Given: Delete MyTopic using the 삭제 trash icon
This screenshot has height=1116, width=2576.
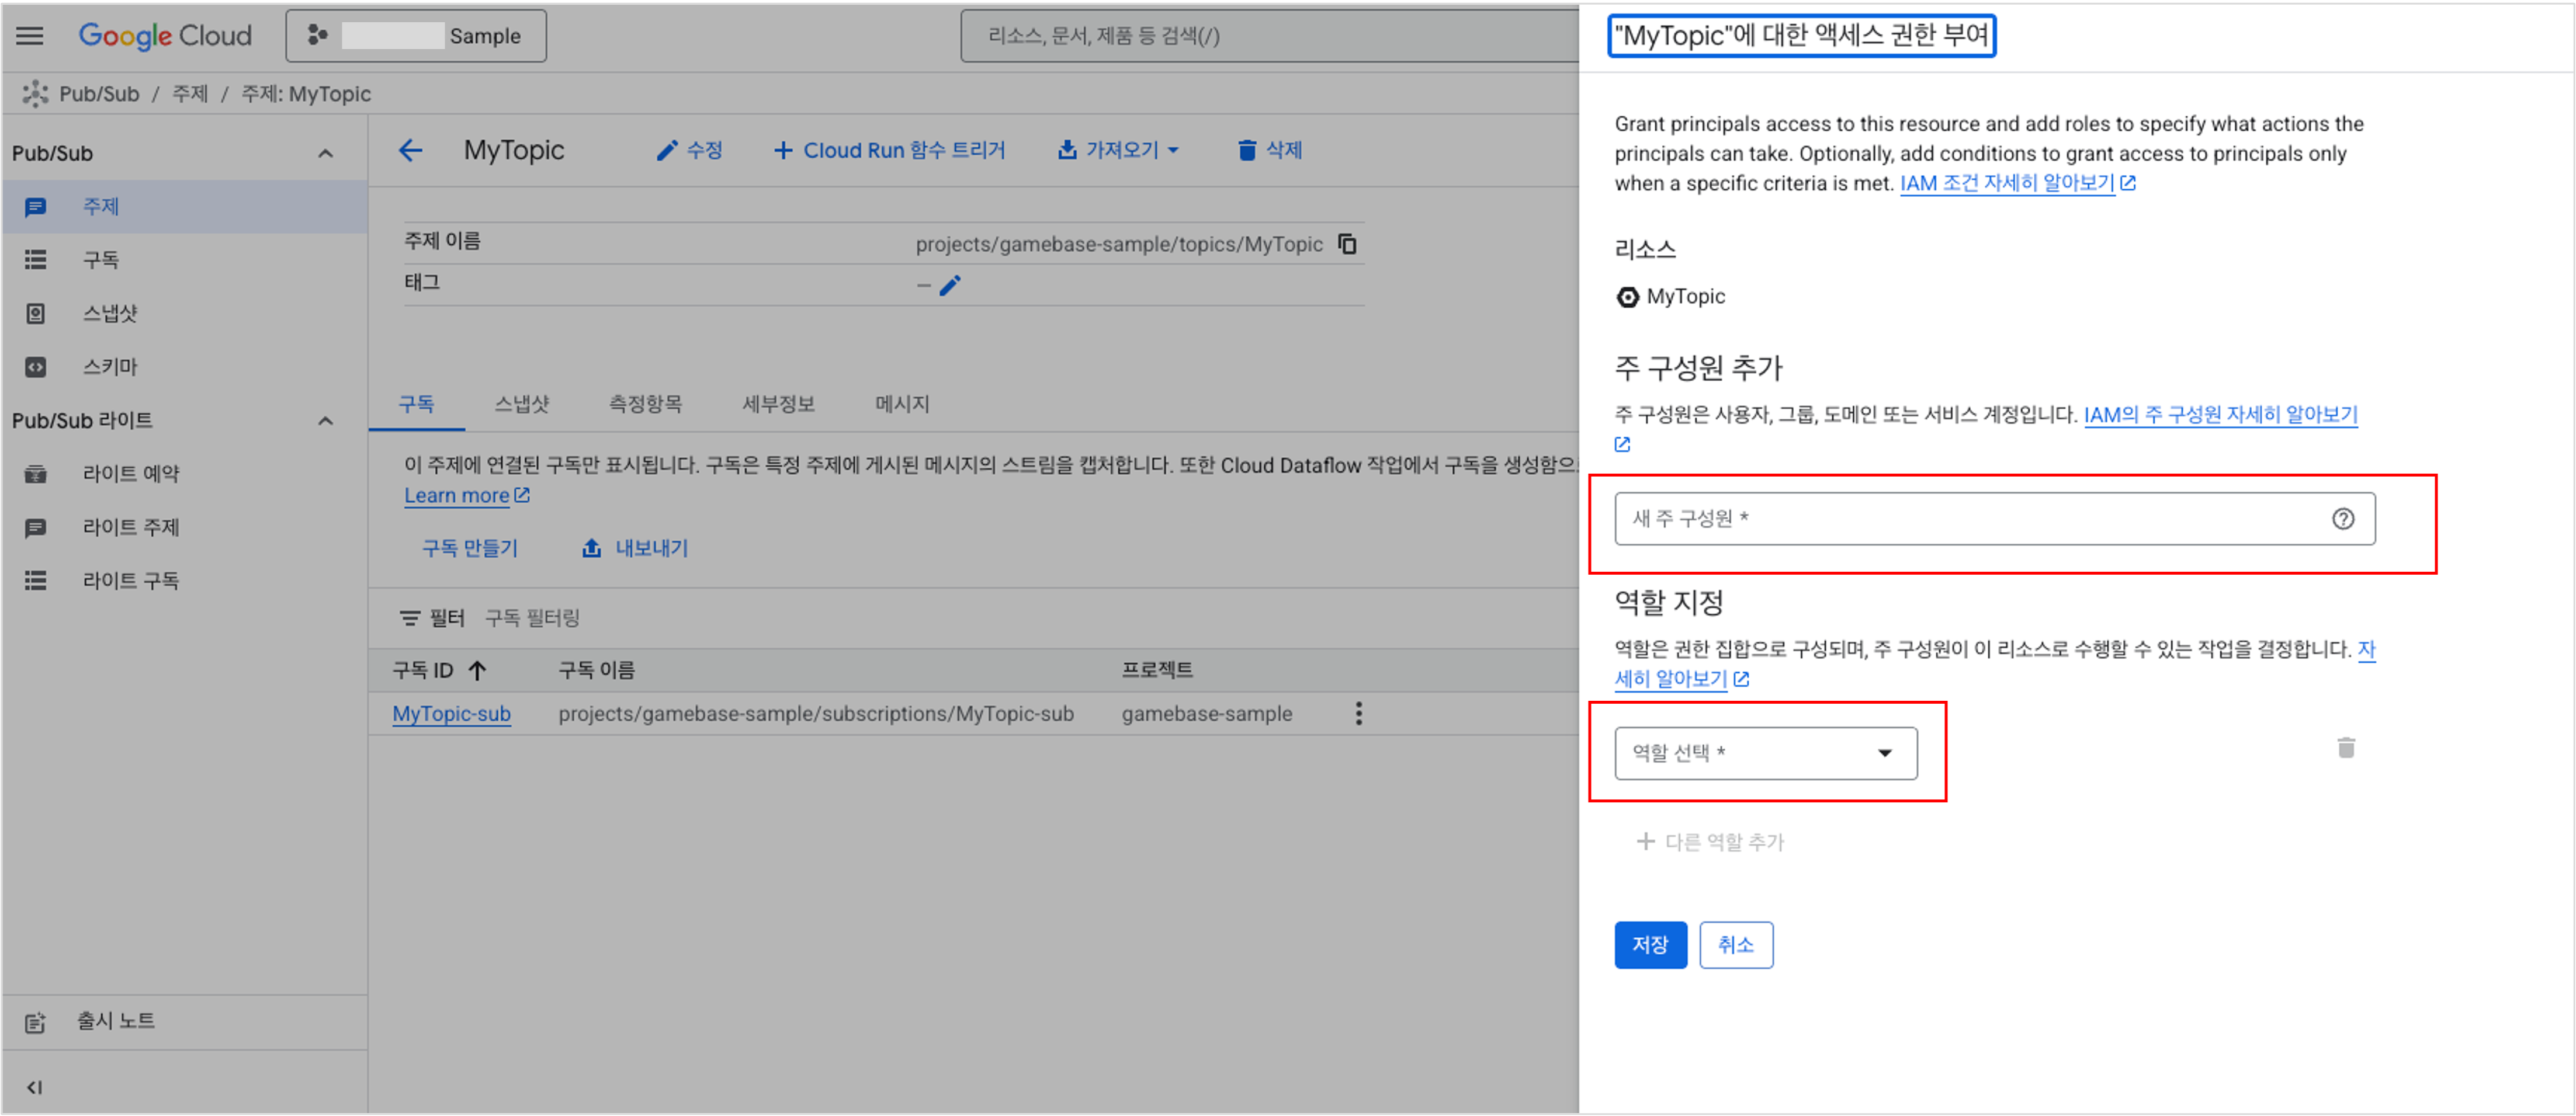Looking at the screenshot, I should click(x=1246, y=150).
